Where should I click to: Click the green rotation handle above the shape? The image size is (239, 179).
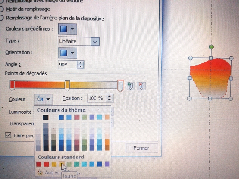(x=211, y=47)
